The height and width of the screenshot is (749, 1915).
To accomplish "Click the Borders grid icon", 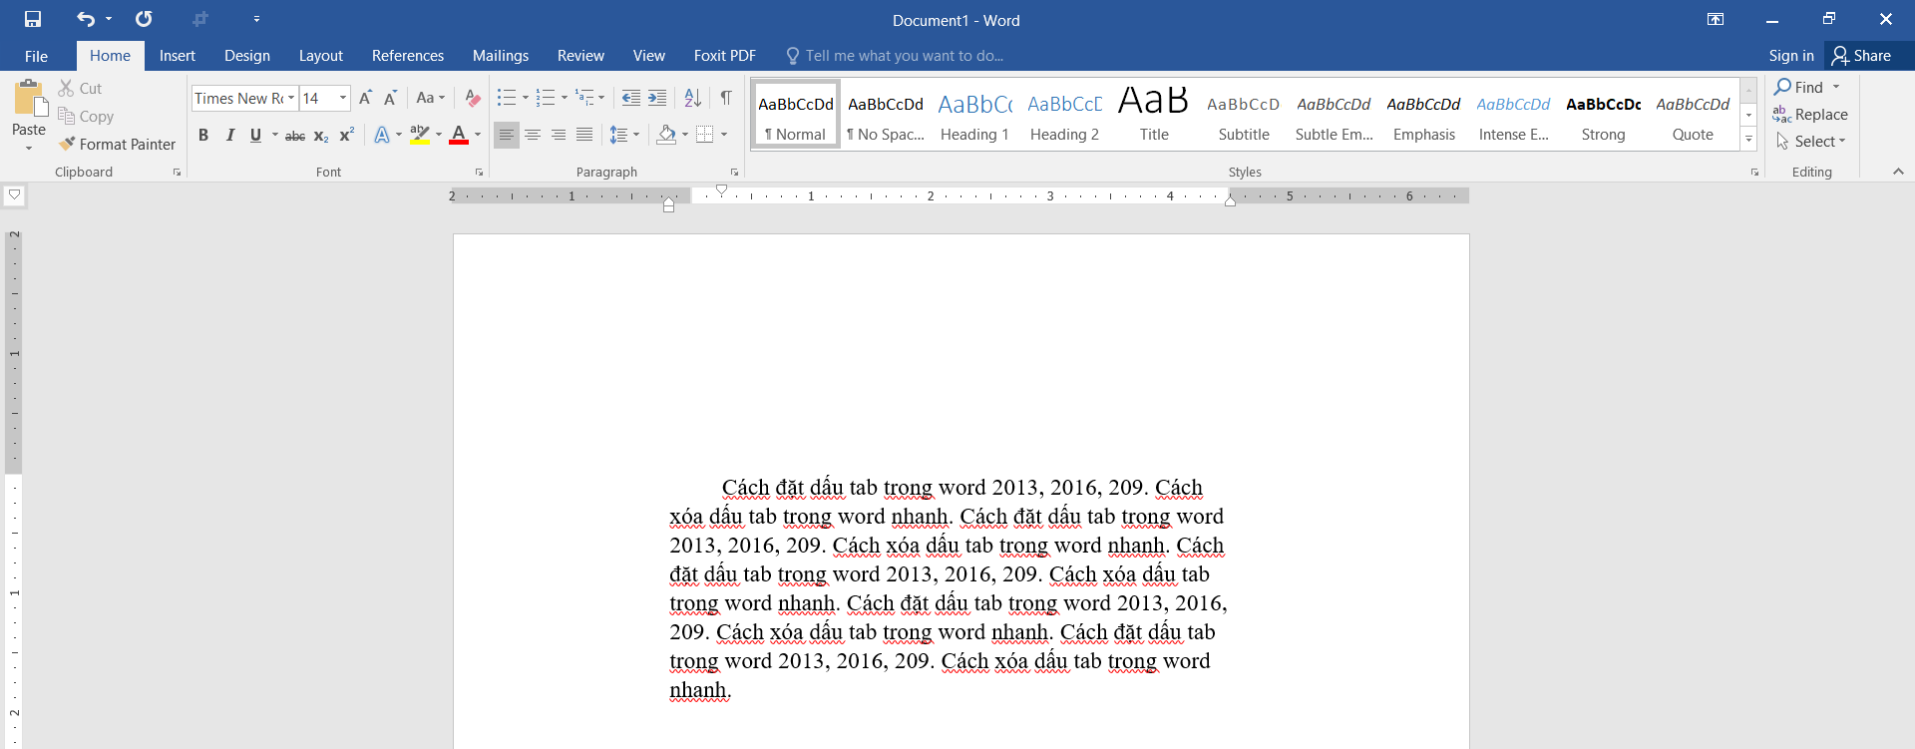I will point(705,135).
